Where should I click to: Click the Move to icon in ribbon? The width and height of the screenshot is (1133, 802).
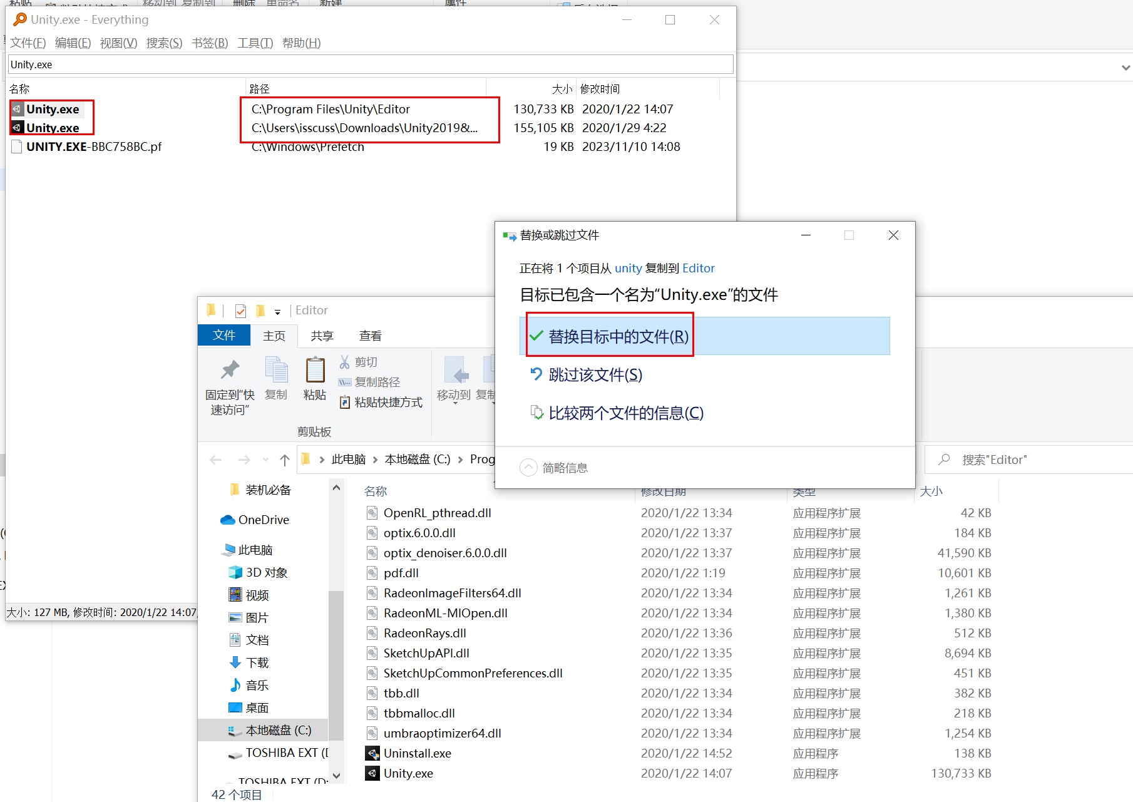[456, 369]
